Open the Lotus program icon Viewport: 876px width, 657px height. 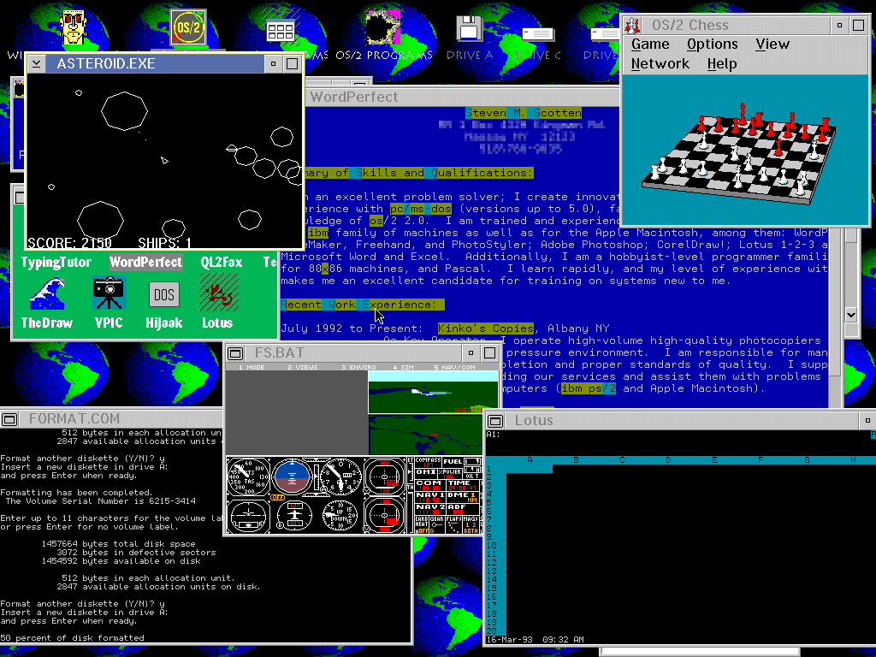pyautogui.click(x=217, y=293)
